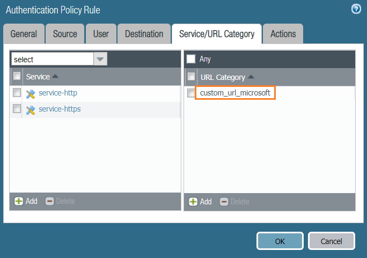The width and height of the screenshot is (367, 258).
Task: Click the URL Category column header
Action: pyautogui.click(x=223, y=77)
